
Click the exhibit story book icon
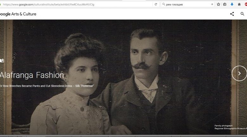2,60
